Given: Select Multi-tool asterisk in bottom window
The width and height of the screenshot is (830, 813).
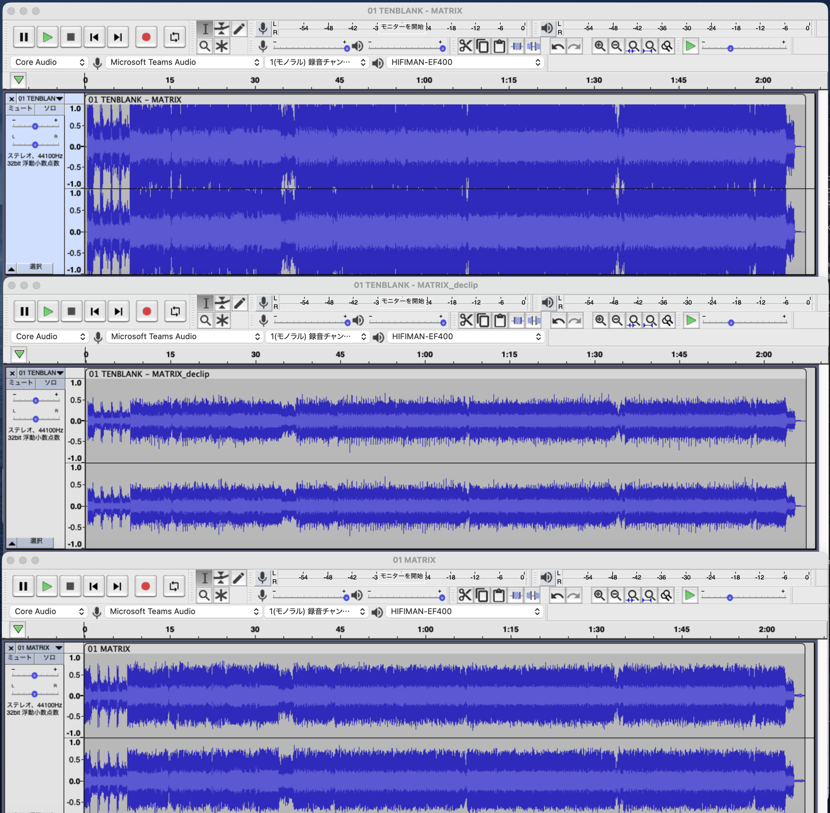Looking at the screenshot, I should click(x=221, y=595).
